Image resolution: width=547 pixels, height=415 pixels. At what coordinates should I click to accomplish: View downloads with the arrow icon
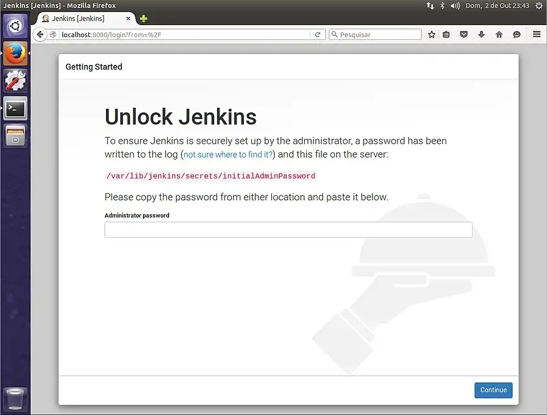pos(481,34)
